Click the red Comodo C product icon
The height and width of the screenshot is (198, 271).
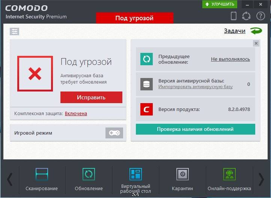pyautogui.click(x=146, y=109)
